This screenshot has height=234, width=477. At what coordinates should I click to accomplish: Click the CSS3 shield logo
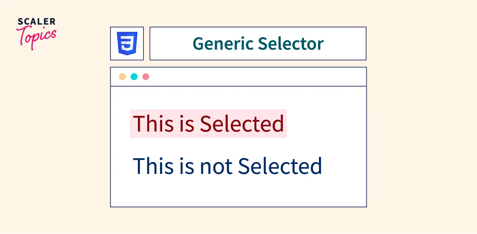click(x=127, y=43)
